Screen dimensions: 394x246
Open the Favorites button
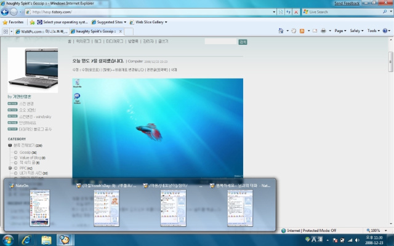(x=13, y=22)
